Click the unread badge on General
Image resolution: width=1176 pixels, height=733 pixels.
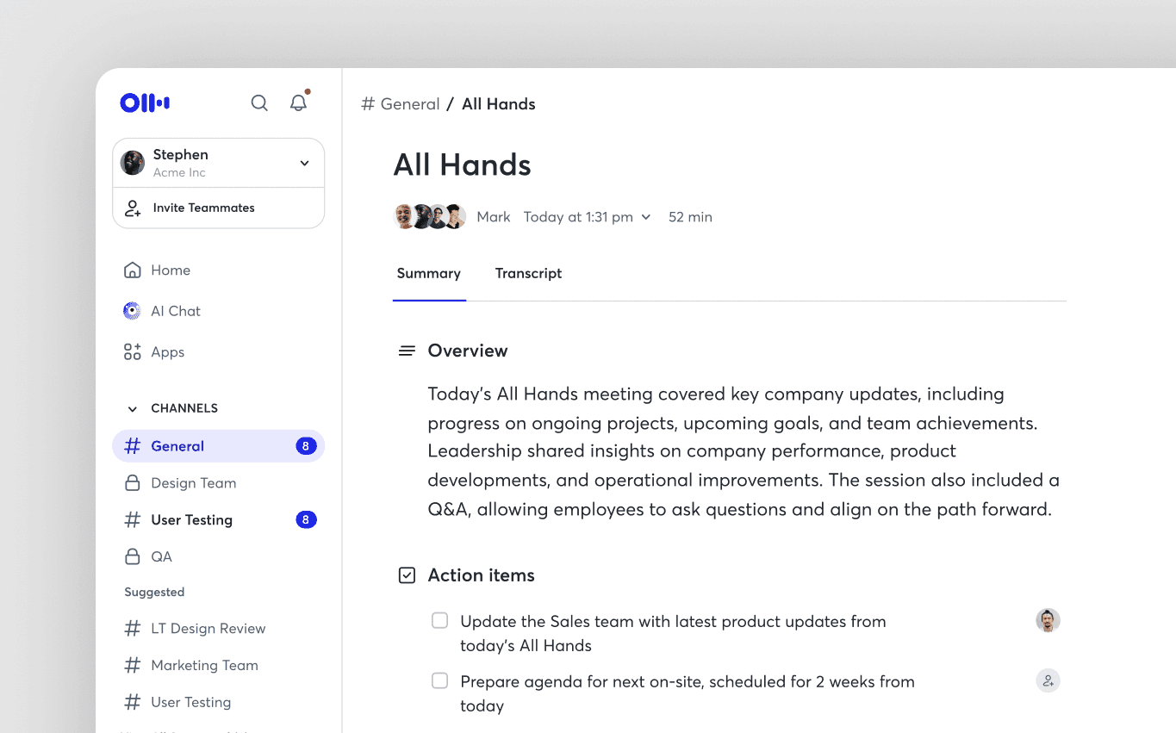tap(306, 446)
